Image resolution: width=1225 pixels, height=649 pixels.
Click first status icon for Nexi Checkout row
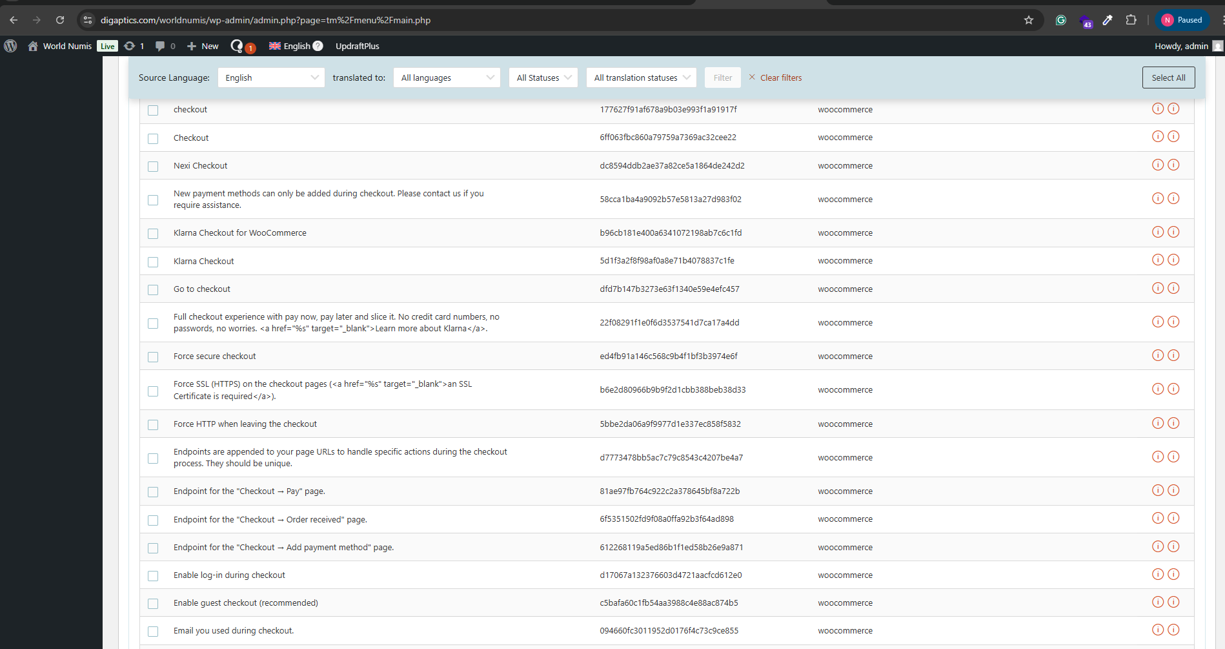pyautogui.click(x=1157, y=165)
